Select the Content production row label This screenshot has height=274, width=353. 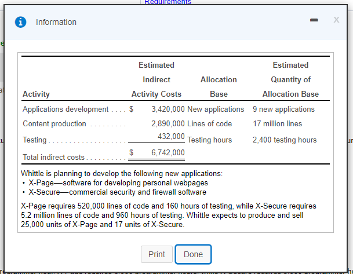click(x=54, y=123)
